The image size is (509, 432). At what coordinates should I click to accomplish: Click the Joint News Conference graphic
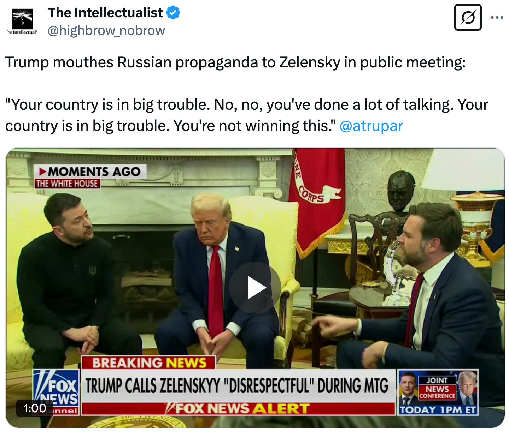click(x=438, y=392)
